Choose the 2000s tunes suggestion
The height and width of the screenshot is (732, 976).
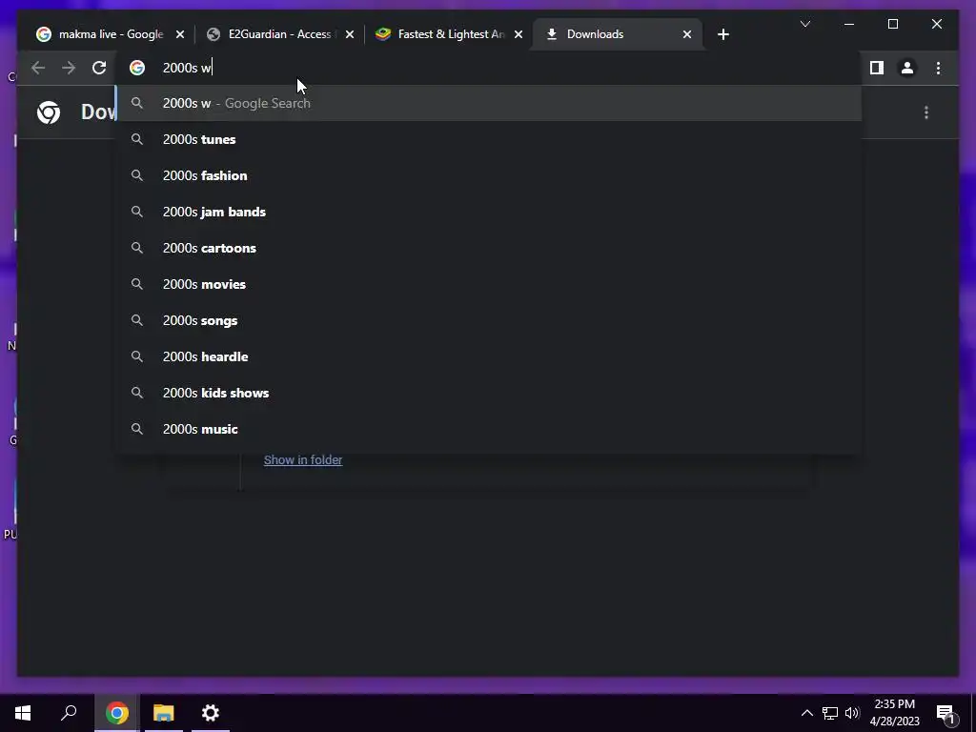[490, 139]
